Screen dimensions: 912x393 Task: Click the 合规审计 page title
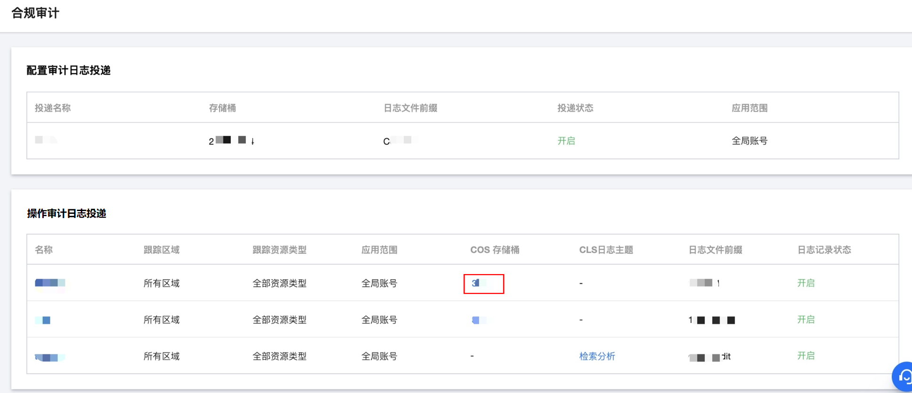tap(35, 13)
